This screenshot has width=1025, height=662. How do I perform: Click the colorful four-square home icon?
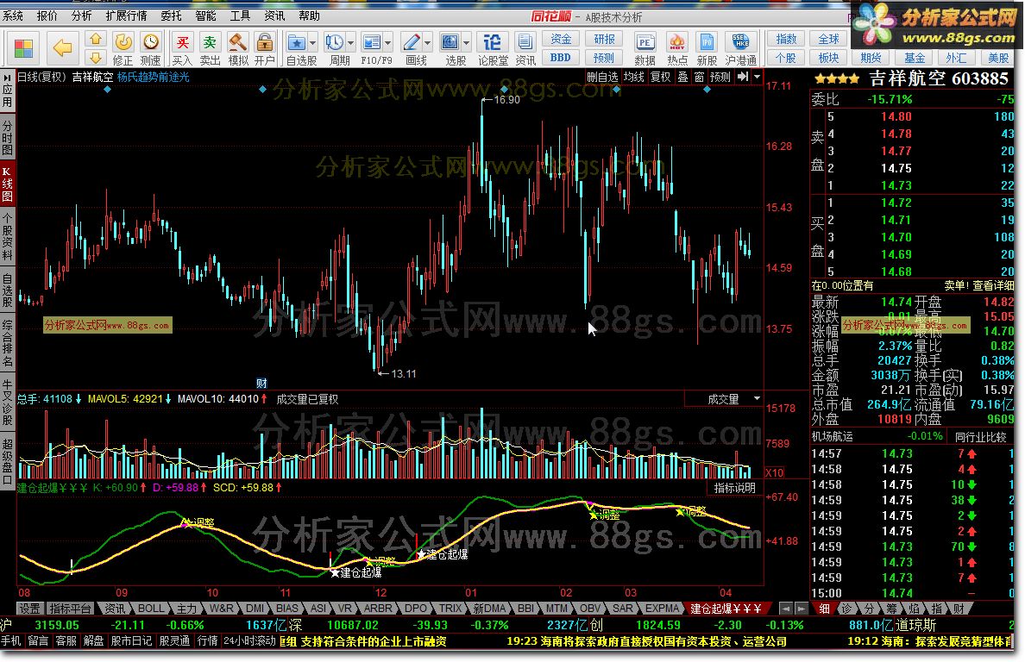pyautogui.click(x=23, y=47)
